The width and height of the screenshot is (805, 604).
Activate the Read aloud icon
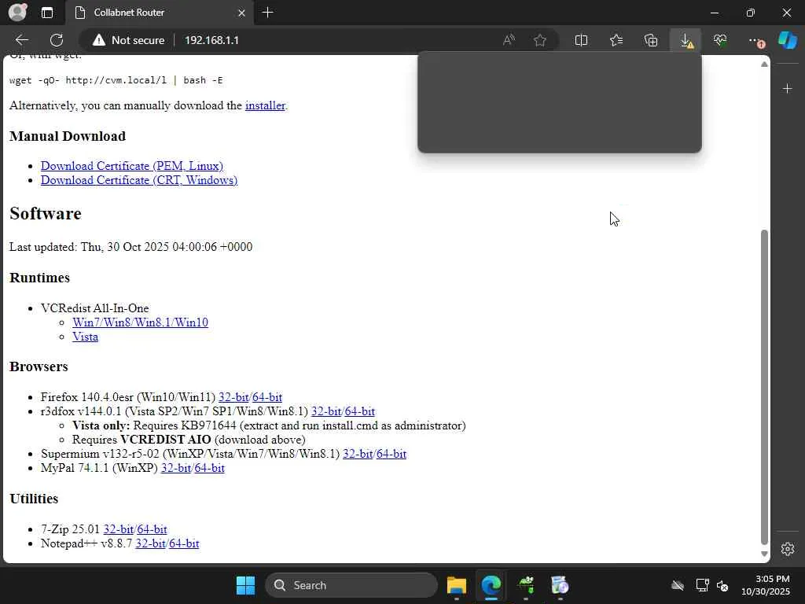point(509,40)
